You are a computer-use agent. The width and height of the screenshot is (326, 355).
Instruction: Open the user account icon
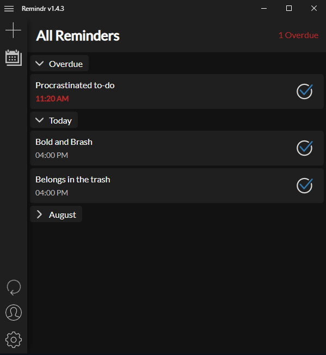tap(14, 313)
